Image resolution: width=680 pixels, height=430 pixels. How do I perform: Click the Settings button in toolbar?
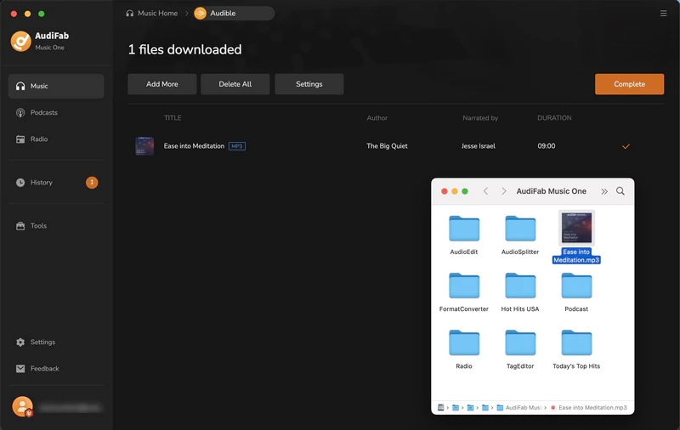tap(309, 84)
